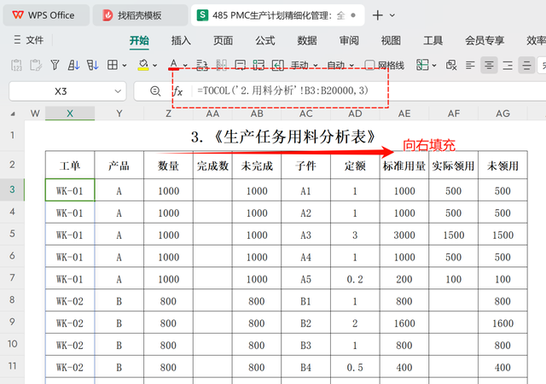The height and width of the screenshot is (384, 546).
Task: Click the title 3.《生产任务用料分析表》
Action: click(x=284, y=137)
